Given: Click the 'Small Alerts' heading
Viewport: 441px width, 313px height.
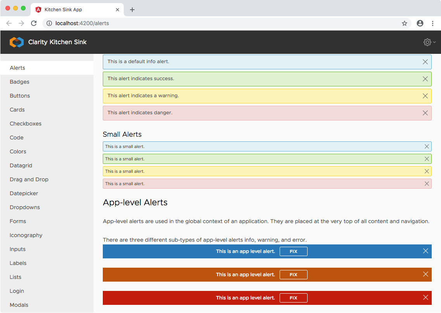Looking at the screenshot, I should pos(122,134).
